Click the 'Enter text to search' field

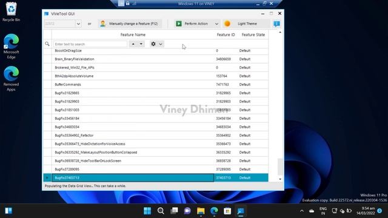tap(90, 44)
